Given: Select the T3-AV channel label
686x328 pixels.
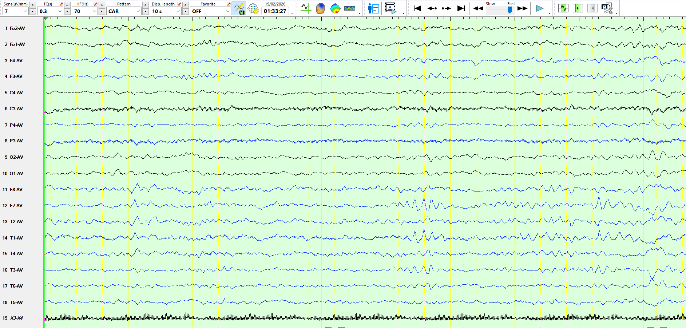Looking at the screenshot, I should [x=16, y=270].
